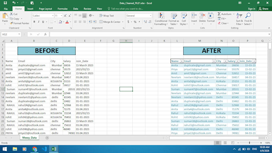
Task: Toggle Merge & Center
Action: tap(110, 22)
